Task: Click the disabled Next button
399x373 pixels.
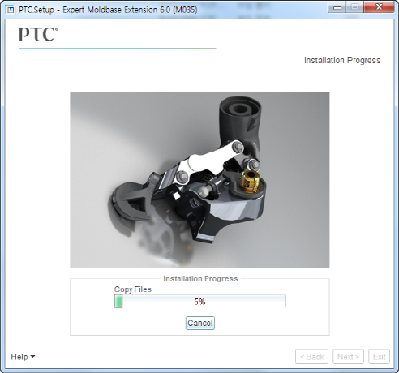Action: tap(348, 357)
